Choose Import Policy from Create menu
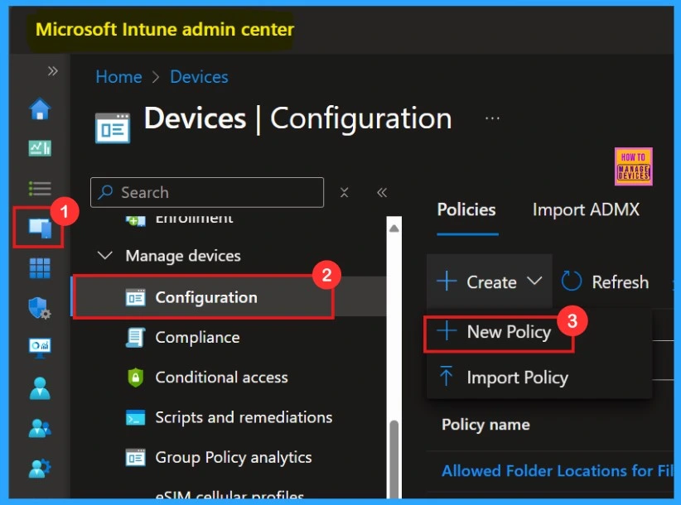This screenshot has height=505, width=681. click(503, 377)
